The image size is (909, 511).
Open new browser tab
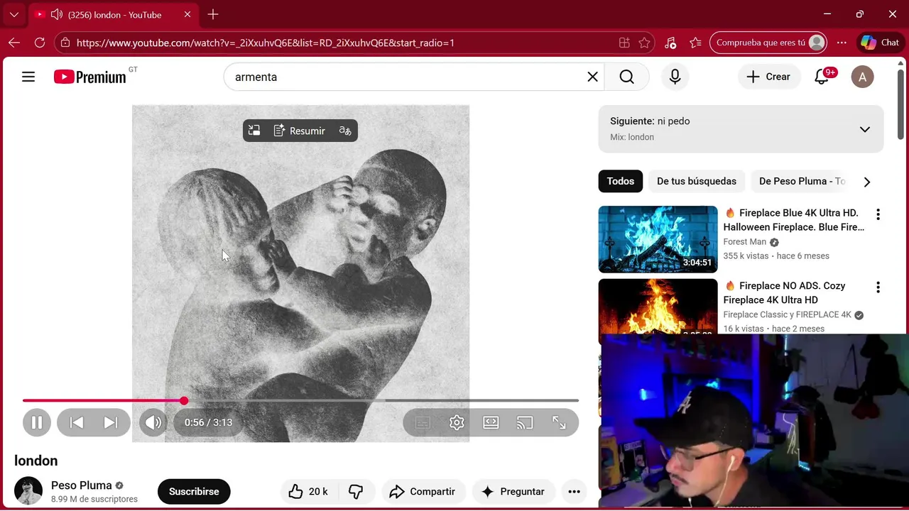point(213,14)
